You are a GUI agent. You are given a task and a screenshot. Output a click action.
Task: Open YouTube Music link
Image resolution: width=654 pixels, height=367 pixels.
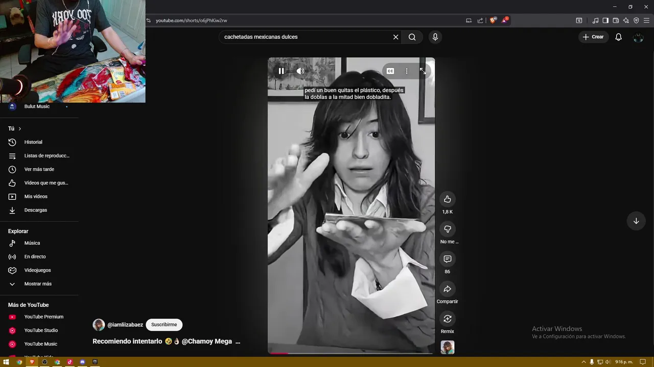(39, 344)
